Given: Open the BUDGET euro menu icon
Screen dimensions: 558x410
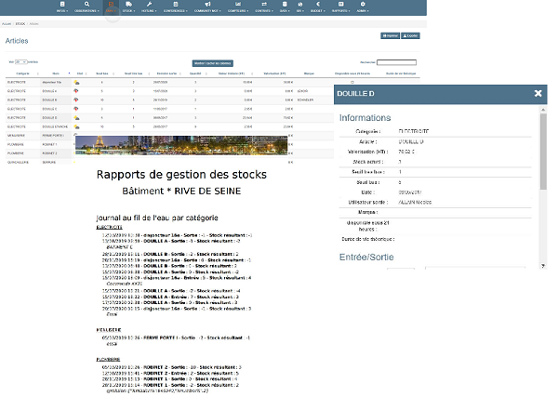Looking at the screenshot, I should click(318, 5).
